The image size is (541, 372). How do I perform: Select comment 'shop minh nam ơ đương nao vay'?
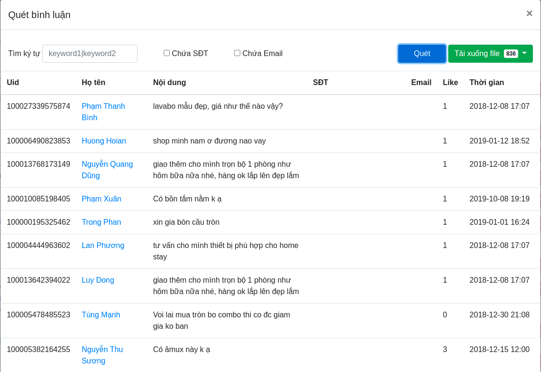[x=209, y=141]
